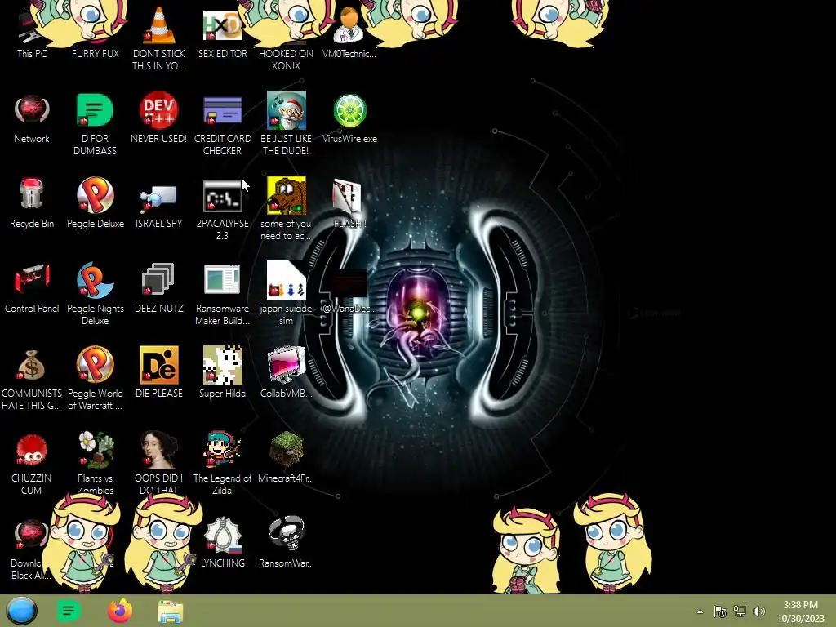Select the VirusWire.exe lime icon
The width and height of the screenshot is (836, 627).
349,118
